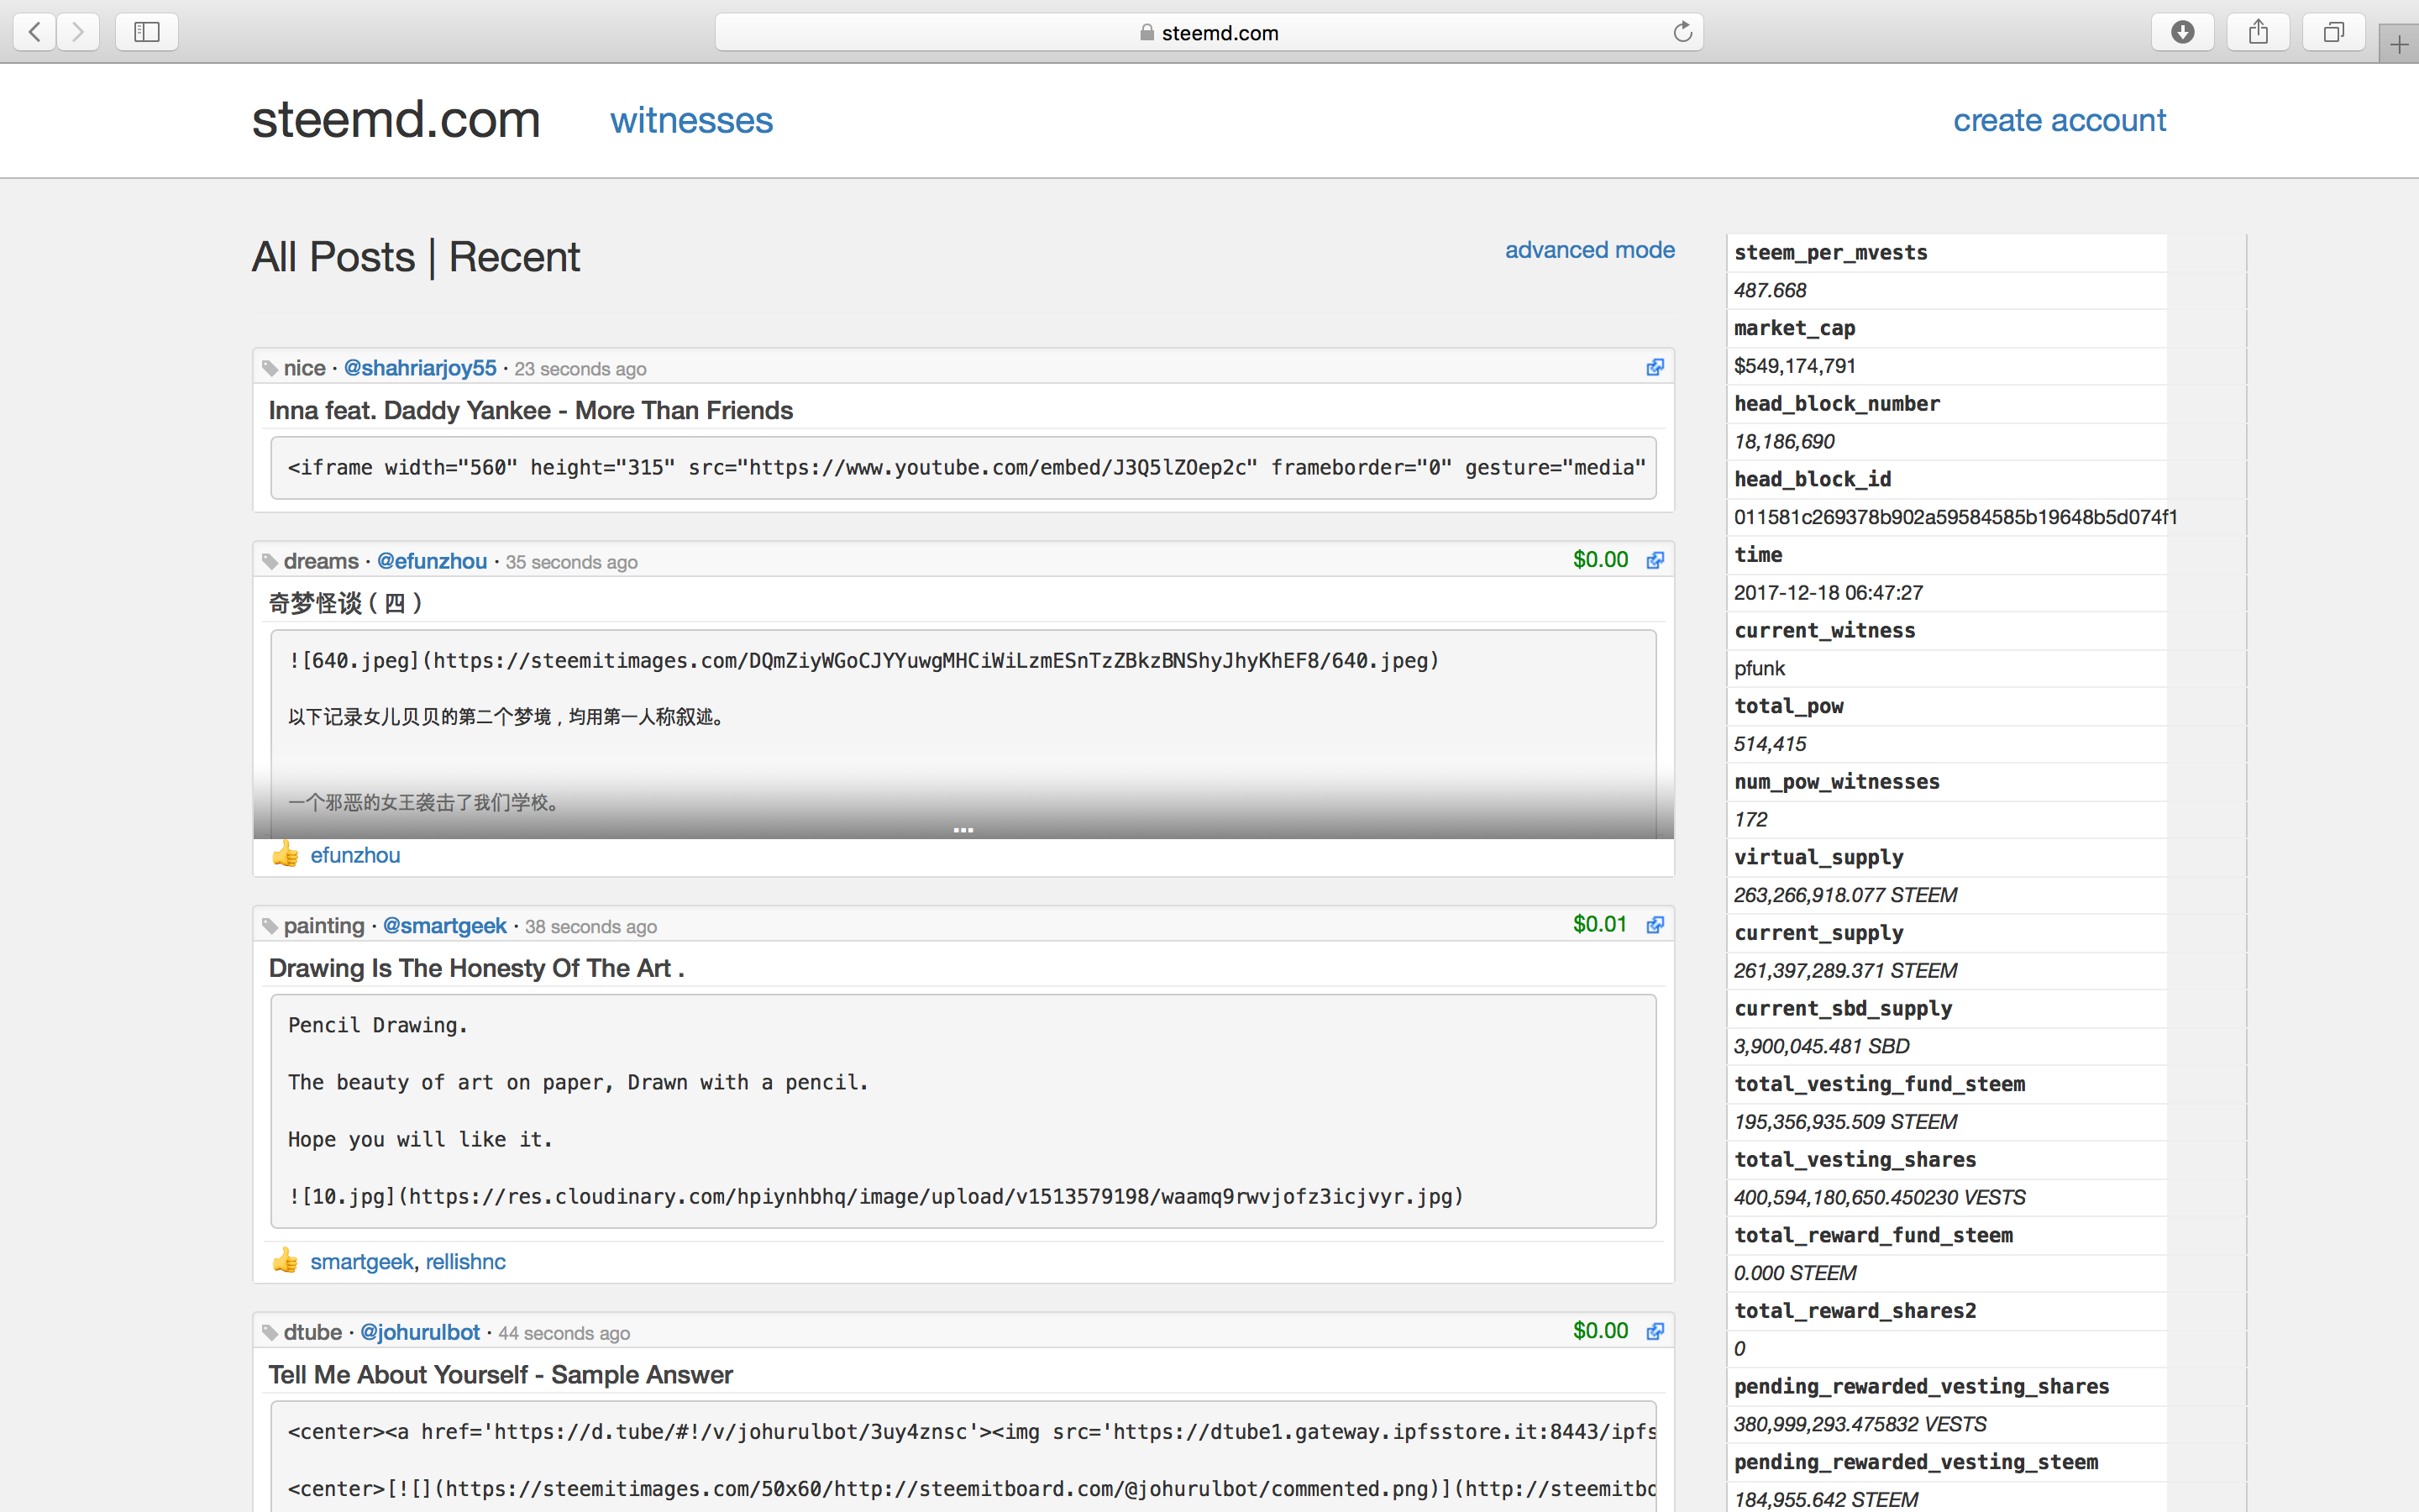This screenshot has width=2419, height=1512.
Task: Select virtual_supply value 263,266,918.077 STEEM
Action: point(1845,895)
